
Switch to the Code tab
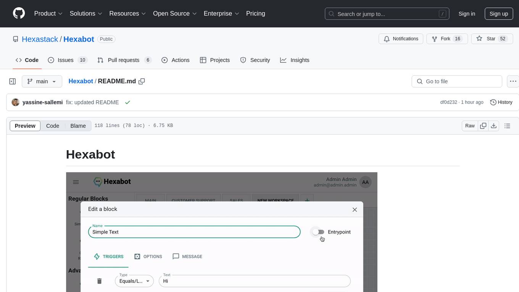pyautogui.click(x=27, y=60)
